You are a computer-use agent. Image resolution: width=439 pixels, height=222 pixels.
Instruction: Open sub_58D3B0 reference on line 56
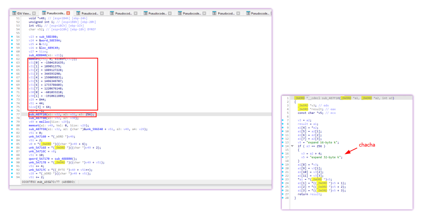pyautogui.click(x=48, y=37)
